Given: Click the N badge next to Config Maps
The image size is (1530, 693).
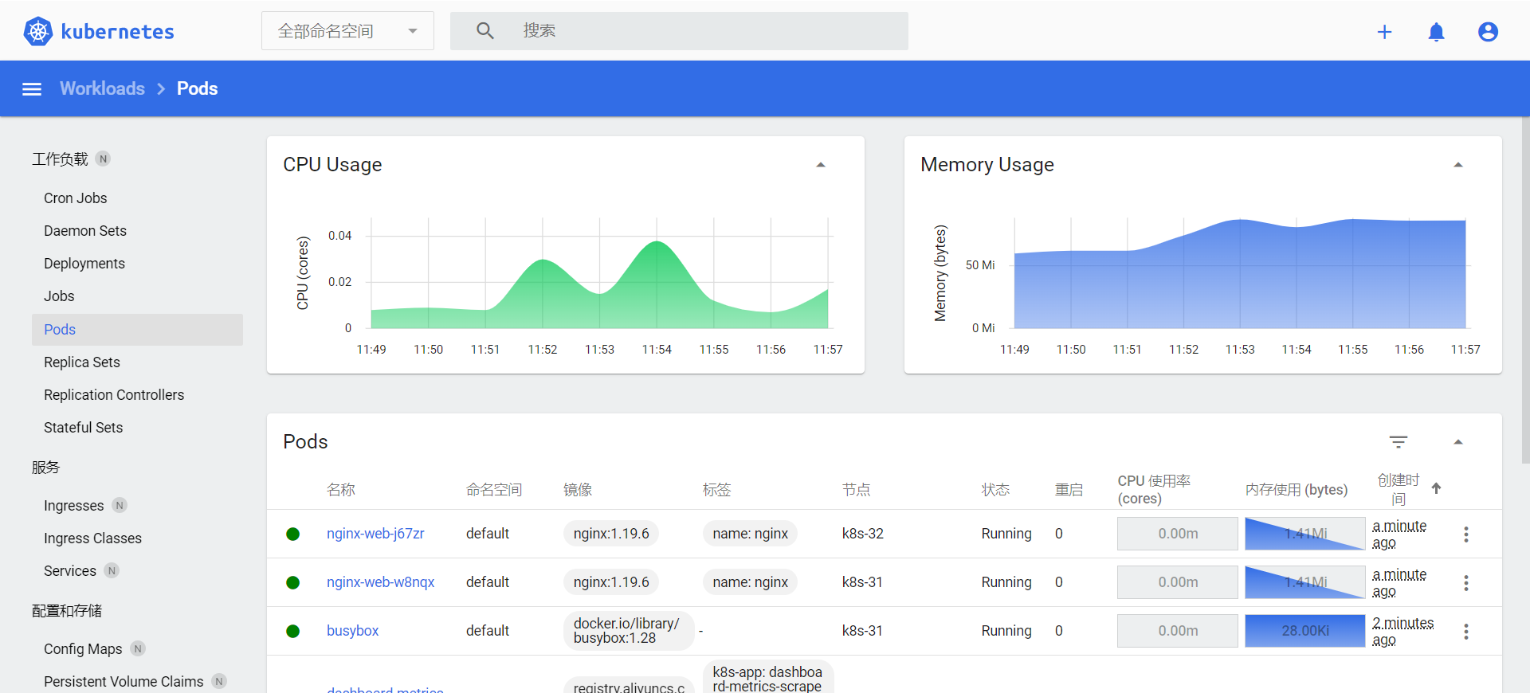Looking at the screenshot, I should 138,648.
